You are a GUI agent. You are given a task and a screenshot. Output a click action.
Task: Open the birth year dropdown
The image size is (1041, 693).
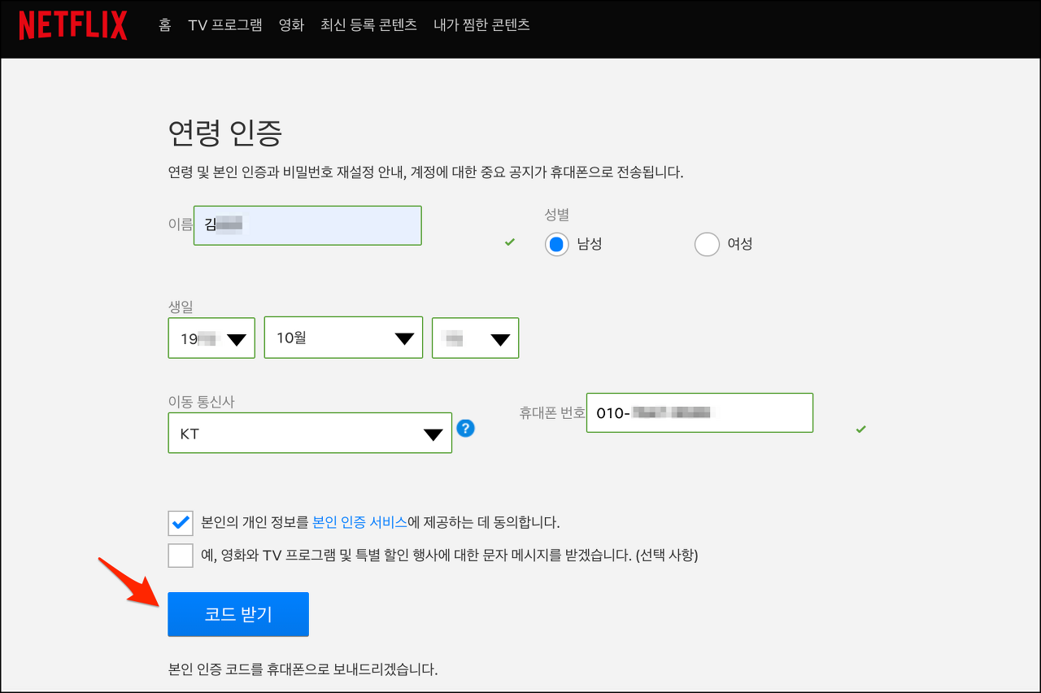coord(211,338)
